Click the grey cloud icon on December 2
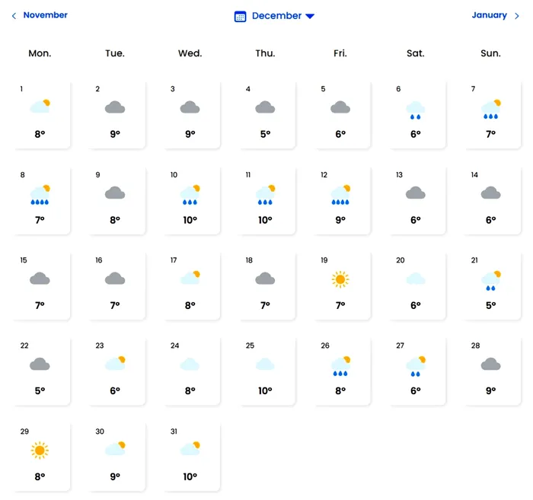This screenshot has height=500, width=533. coord(115,108)
